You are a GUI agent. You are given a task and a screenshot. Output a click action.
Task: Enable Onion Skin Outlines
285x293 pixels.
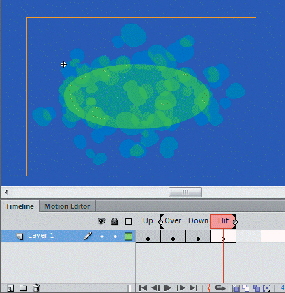pyautogui.click(x=246, y=288)
